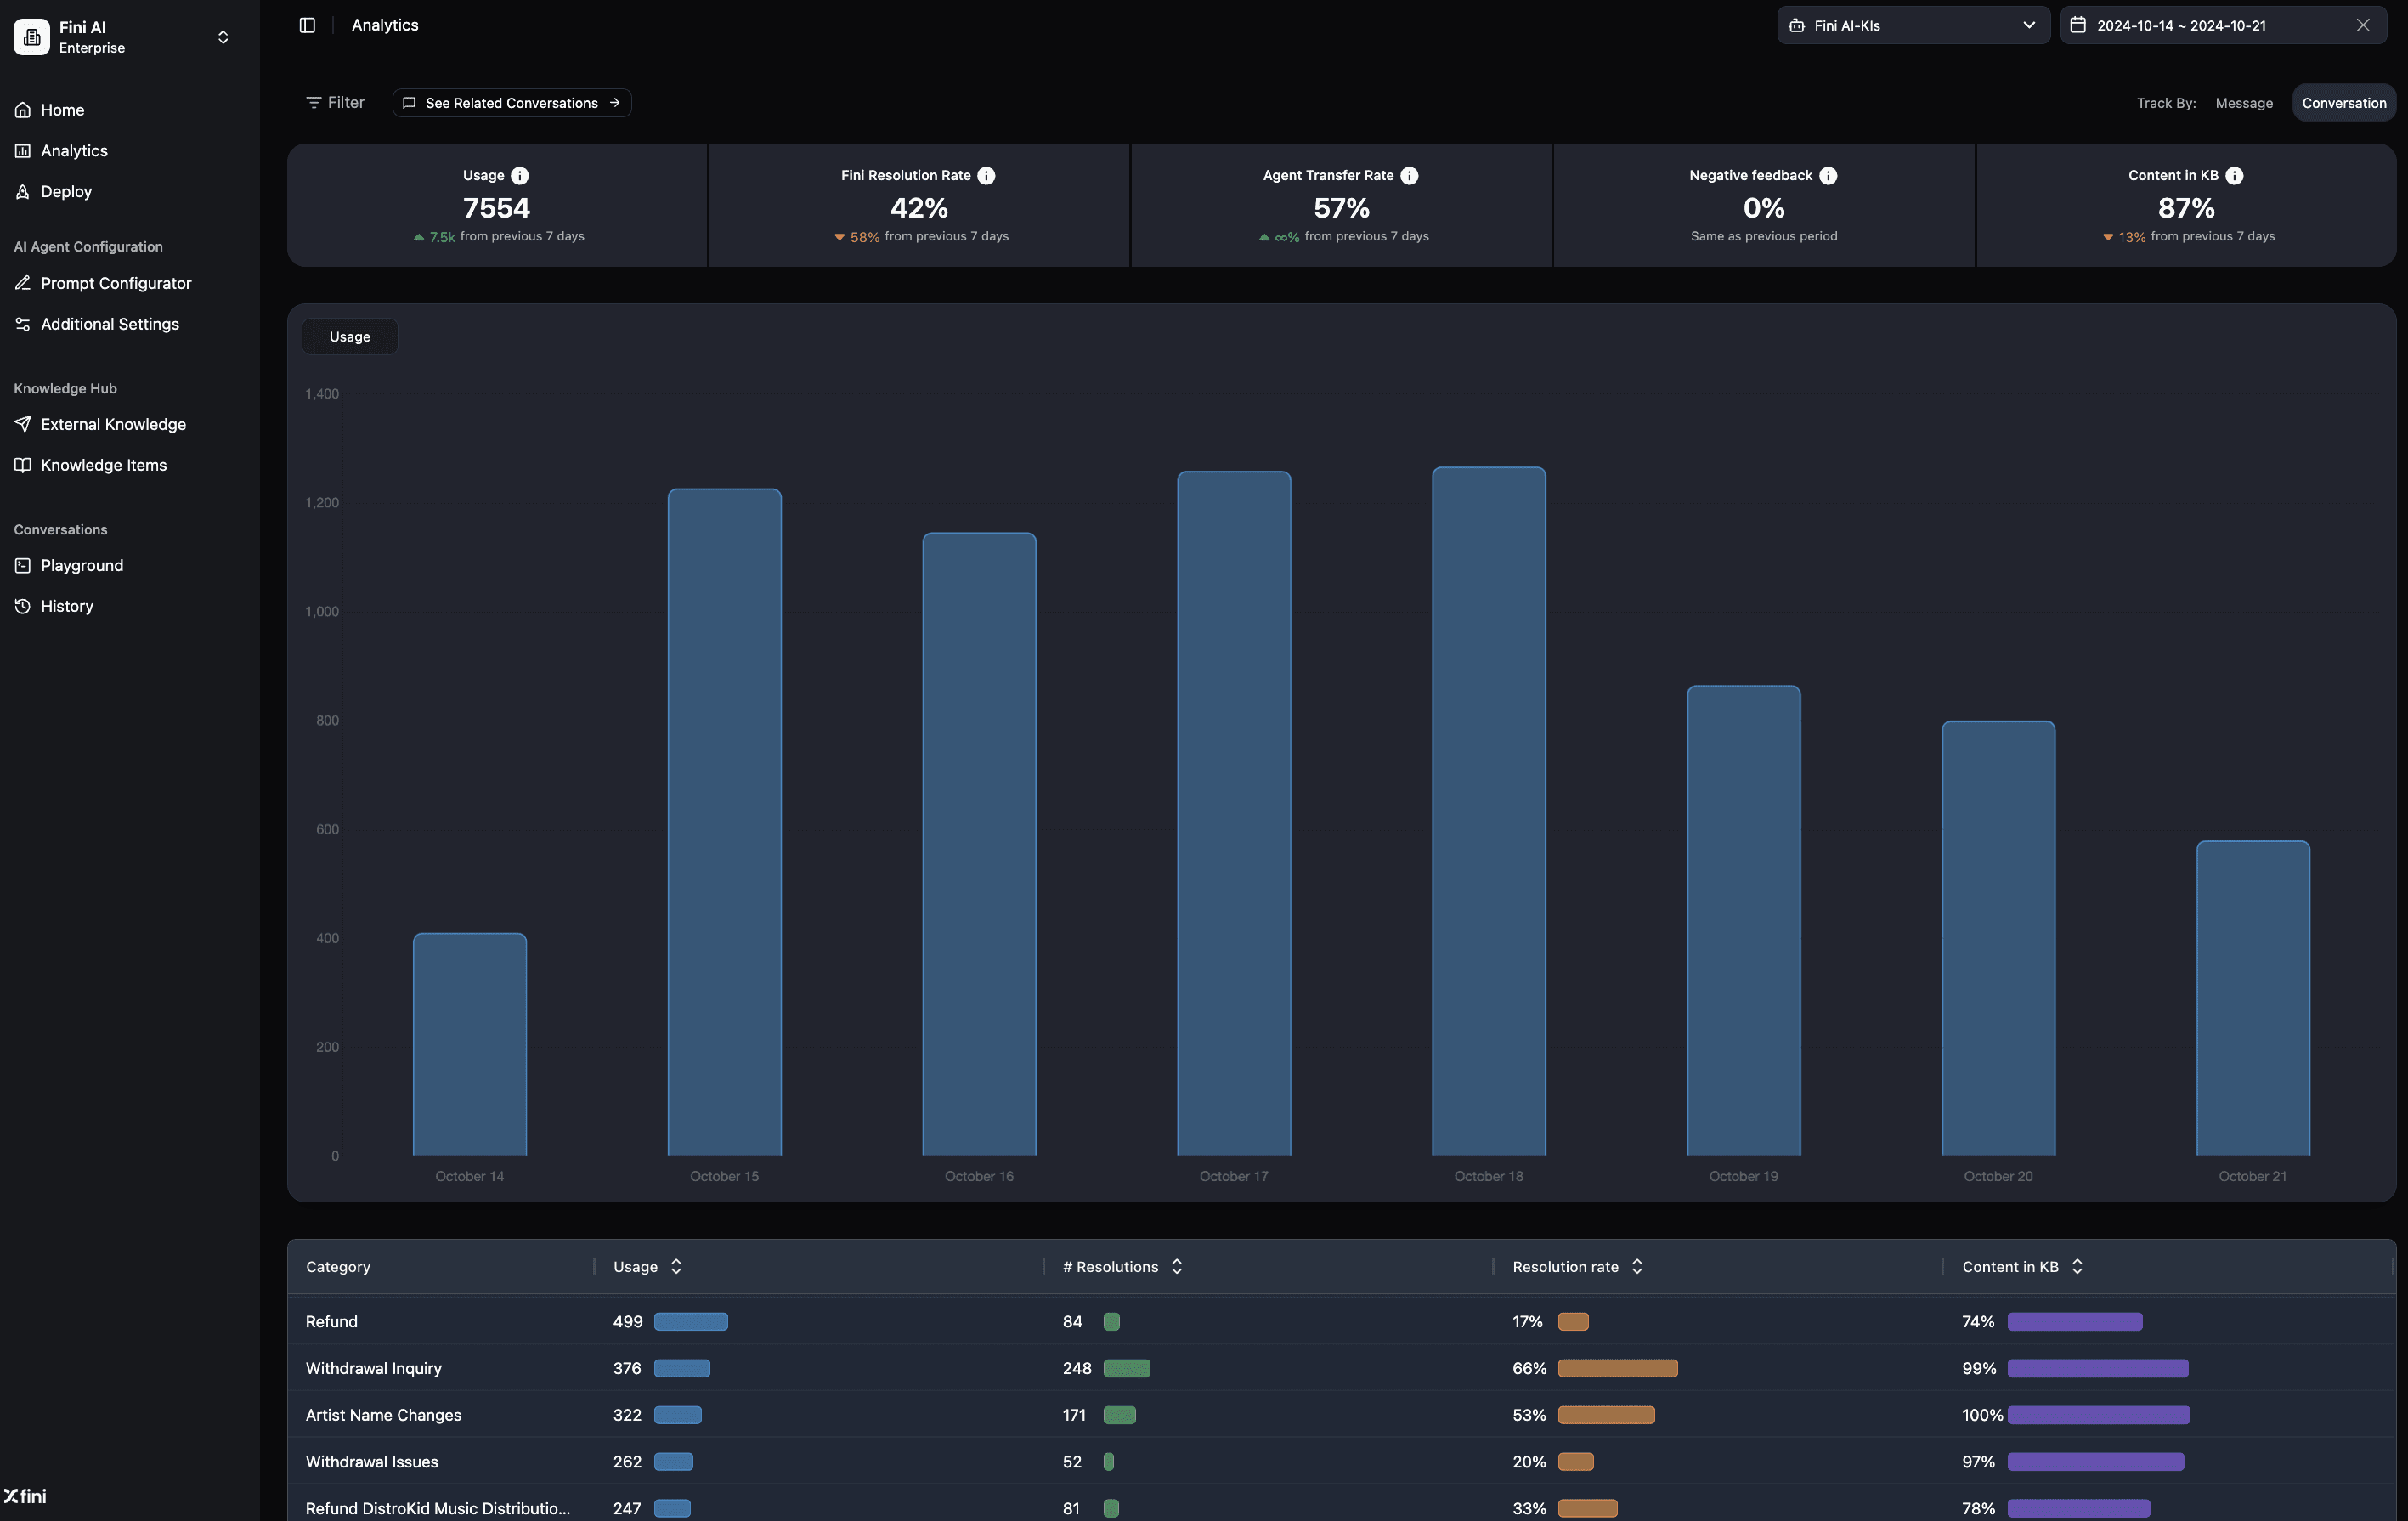This screenshot has width=2408, height=1521.
Task: Show info for Usage metric
Action: point(520,176)
